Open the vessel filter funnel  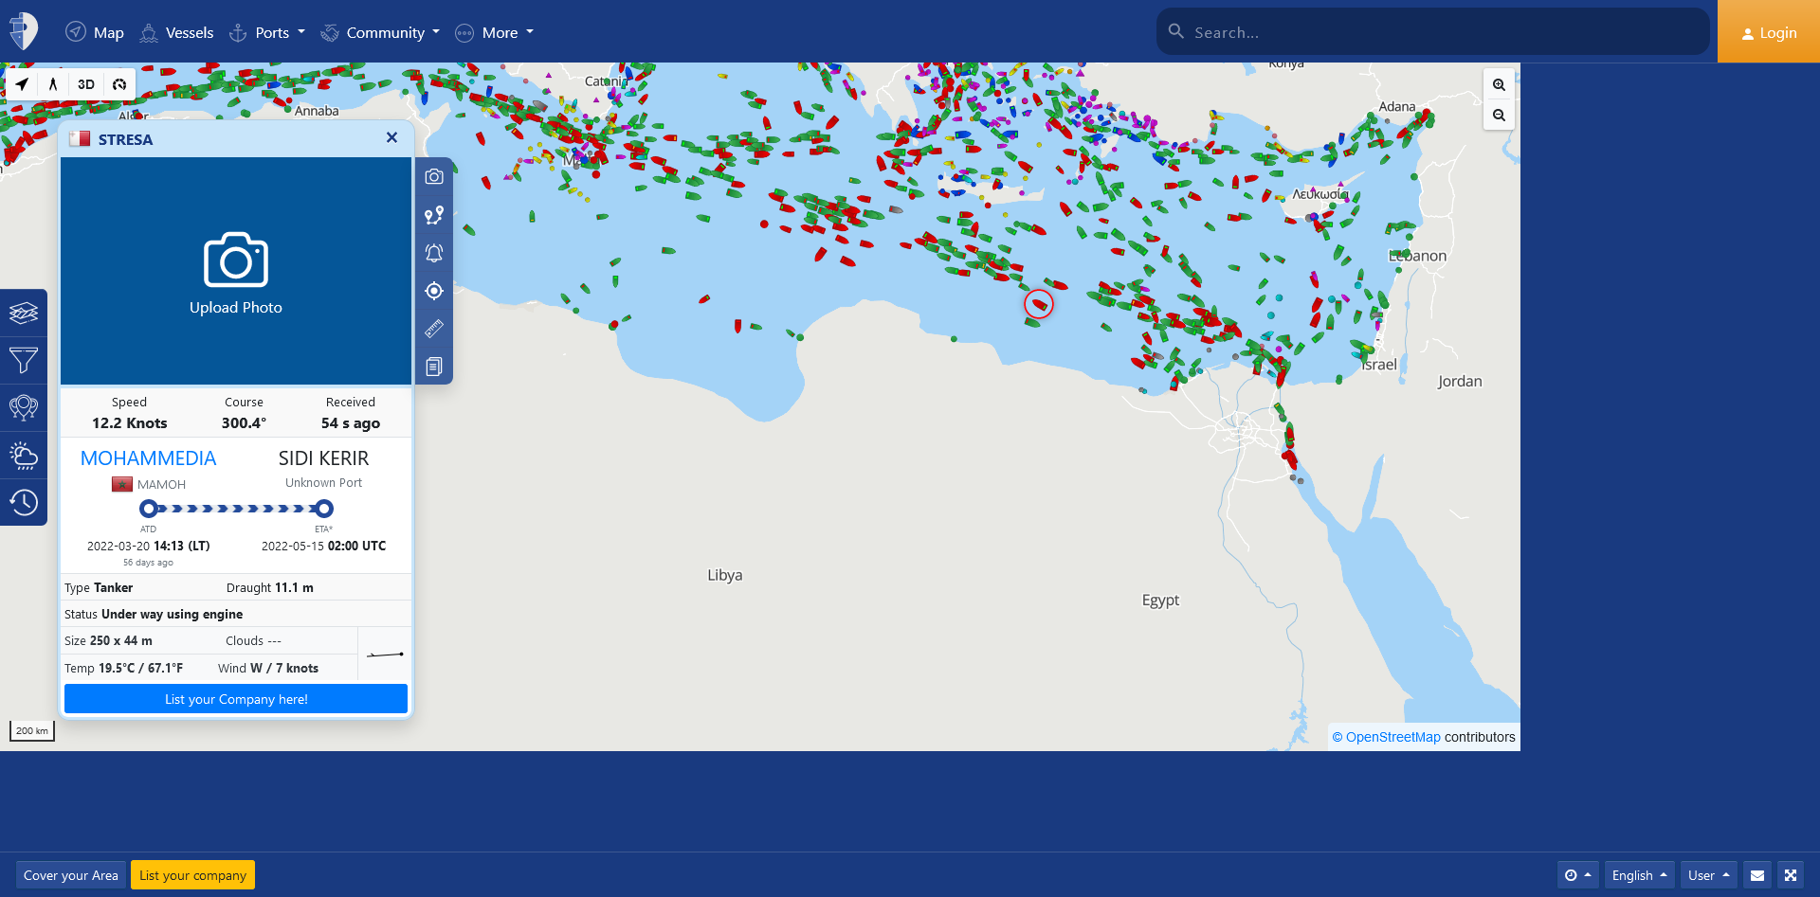pyautogui.click(x=24, y=360)
